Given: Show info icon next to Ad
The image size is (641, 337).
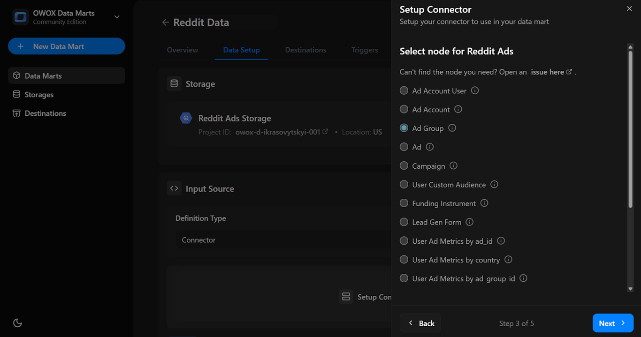Looking at the screenshot, I should [429, 147].
